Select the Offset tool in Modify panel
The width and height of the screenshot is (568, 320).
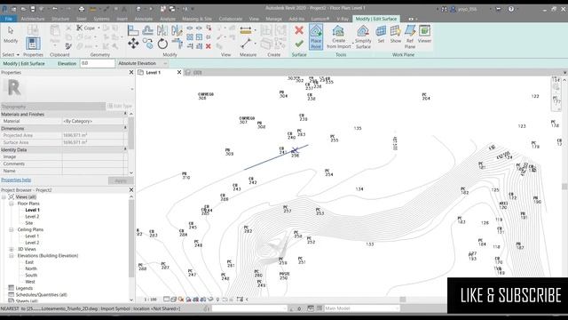click(148, 30)
